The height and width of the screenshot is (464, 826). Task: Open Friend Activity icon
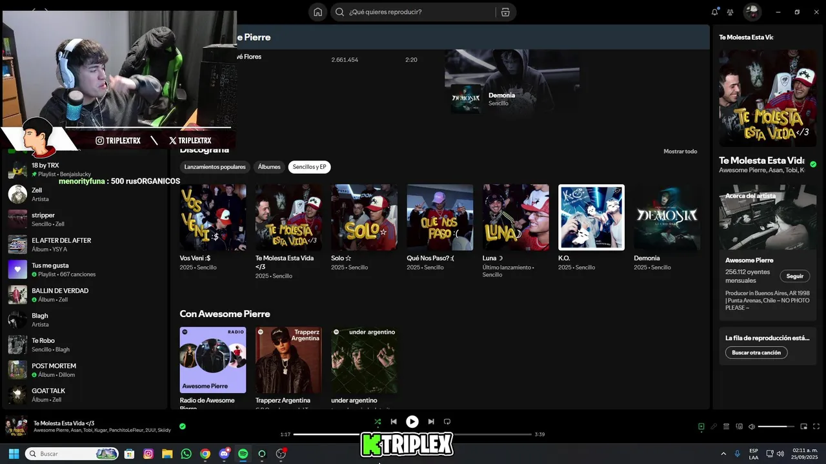point(730,12)
